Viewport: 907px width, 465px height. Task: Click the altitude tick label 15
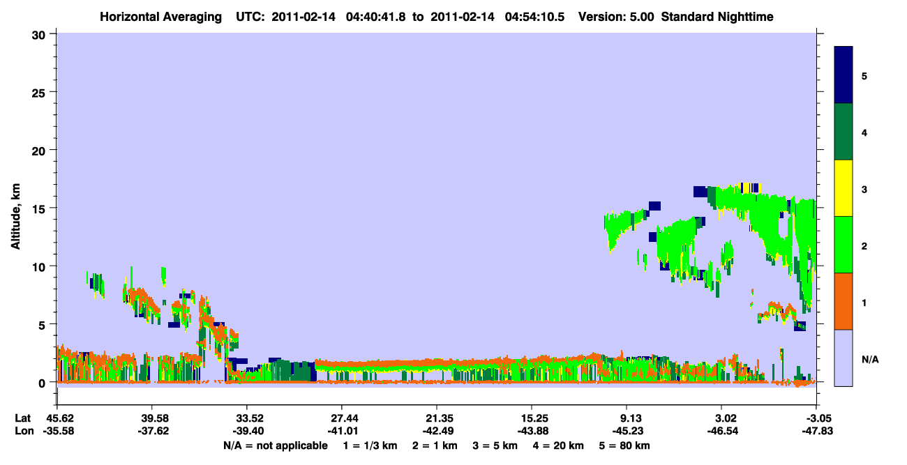[40, 208]
